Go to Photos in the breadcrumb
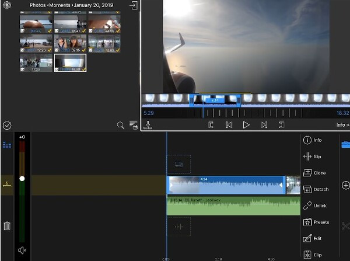This screenshot has width=350, height=261. (37, 5)
